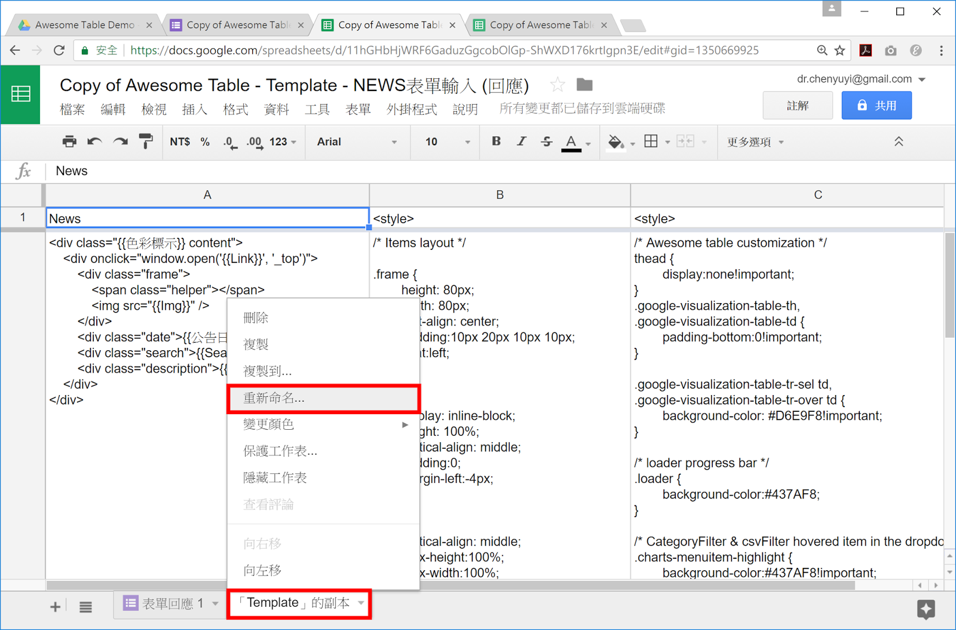
Task: Open the 工具 menu
Action: [x=317, y=109]
